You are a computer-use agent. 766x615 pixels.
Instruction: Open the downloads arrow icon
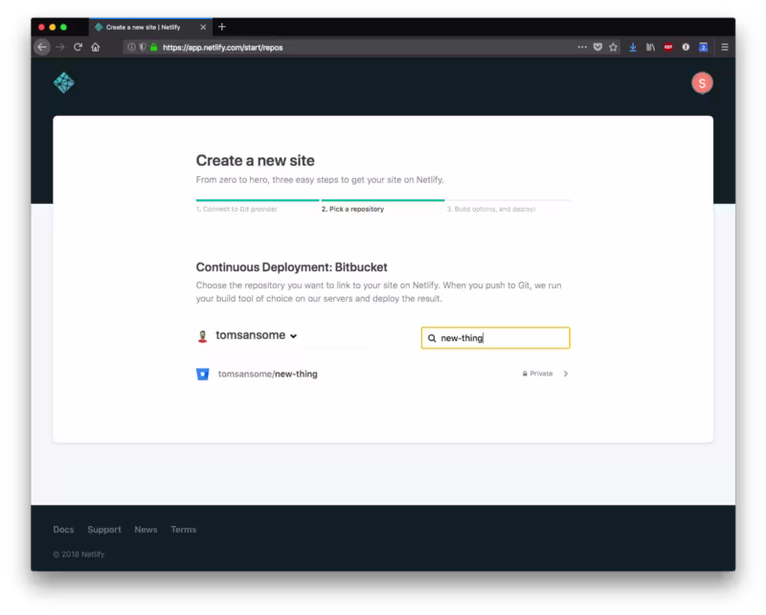coord(633,48)
